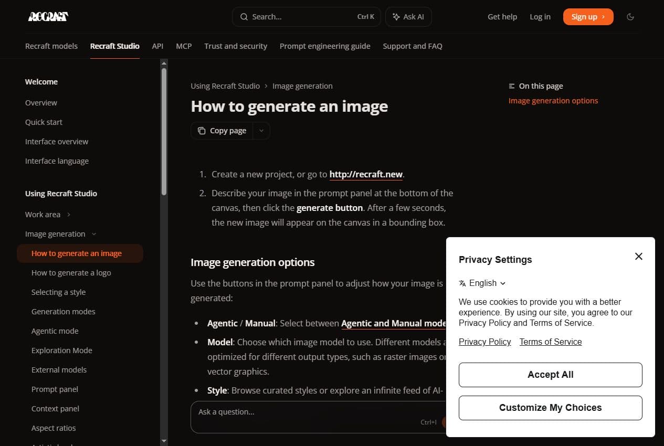Open the Privacy Policy link
664x446 pixels.
pos(484,342)
